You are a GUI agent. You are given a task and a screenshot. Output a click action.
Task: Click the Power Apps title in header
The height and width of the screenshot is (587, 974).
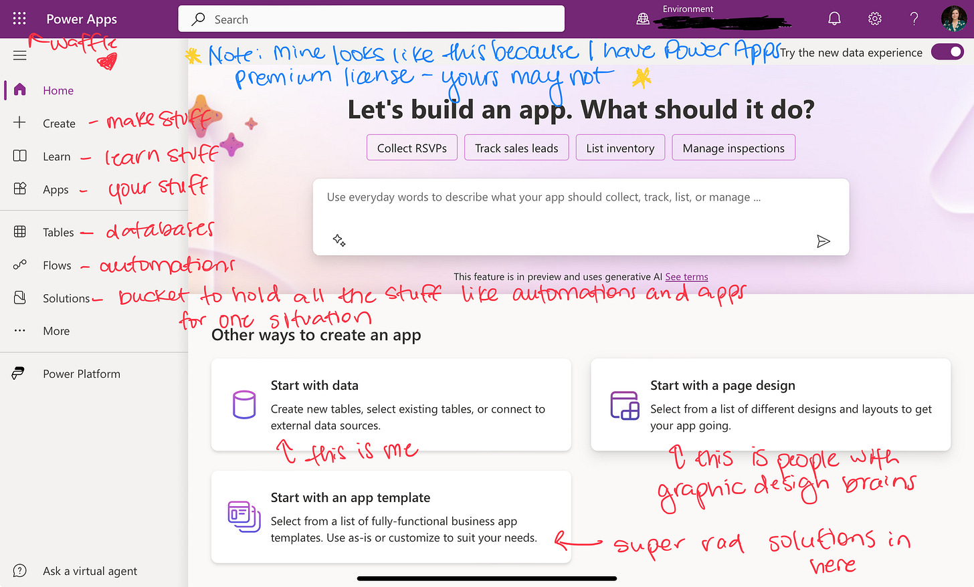click(82, 19)
